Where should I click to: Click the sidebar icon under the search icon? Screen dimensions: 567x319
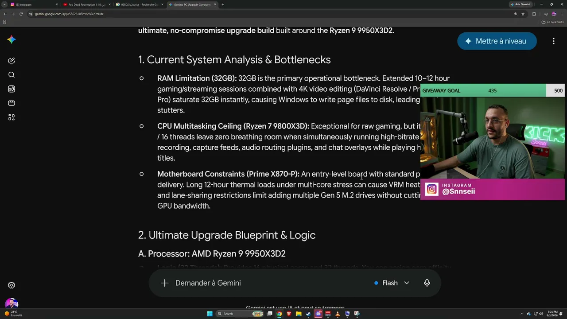12,89
